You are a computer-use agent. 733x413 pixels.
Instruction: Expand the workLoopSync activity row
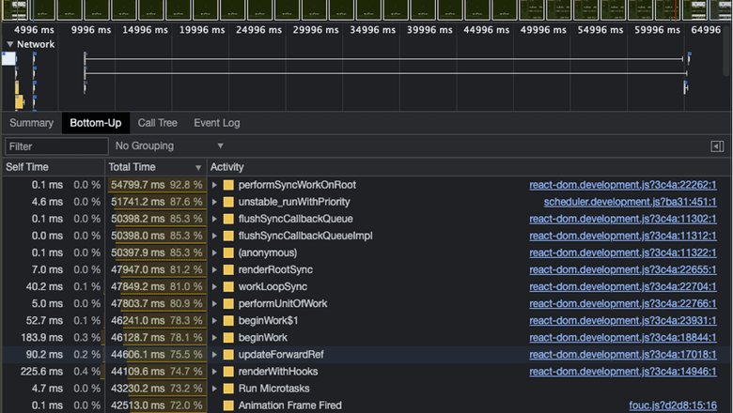coord(215,286)
